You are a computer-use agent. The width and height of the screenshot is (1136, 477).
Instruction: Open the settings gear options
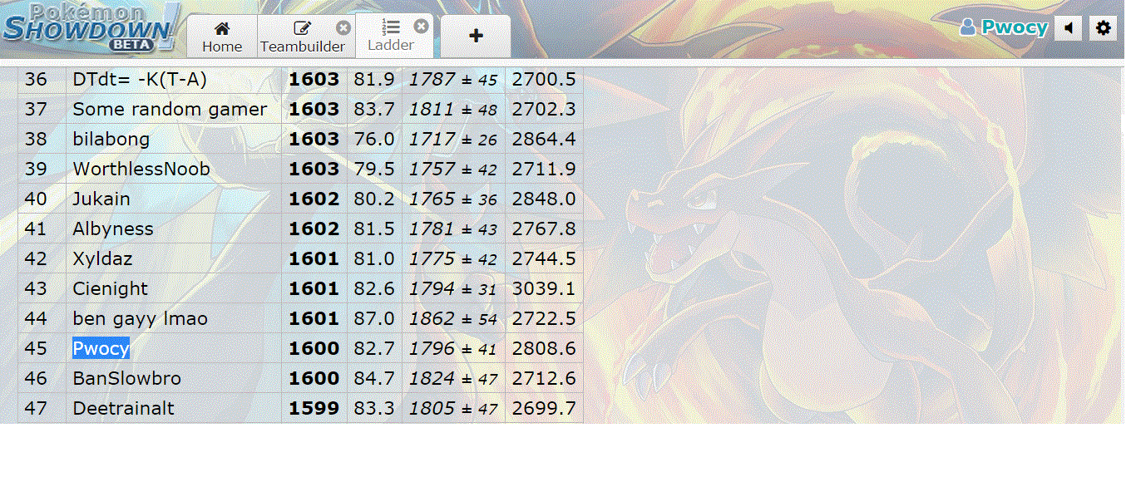point(1103,28)
